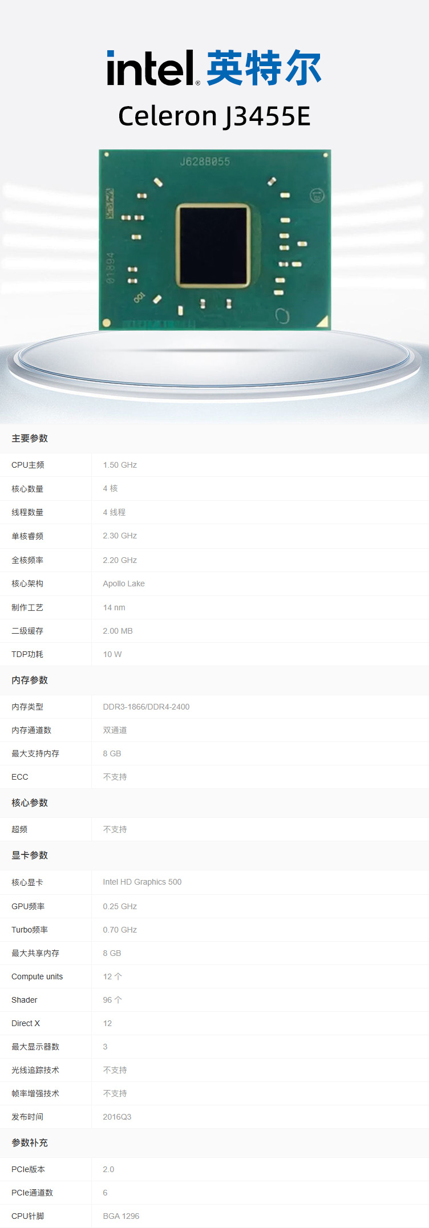Click the 帧率增强技术 label
Image resolution: width=429 pixels, height=1228 pixels.
coord(35,1093)
